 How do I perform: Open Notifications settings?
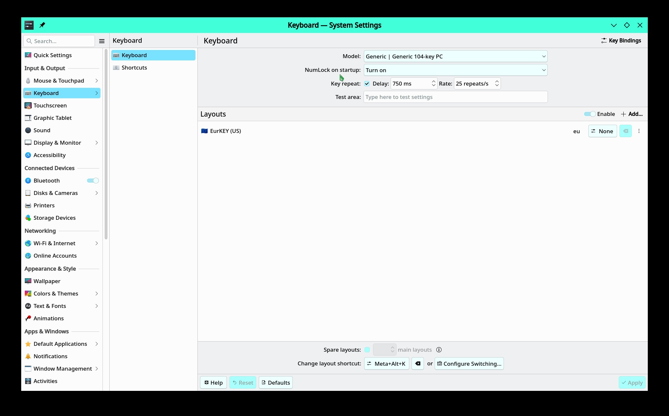tap(62, 356)
